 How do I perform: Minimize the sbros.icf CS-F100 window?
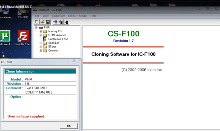(201, 9)
